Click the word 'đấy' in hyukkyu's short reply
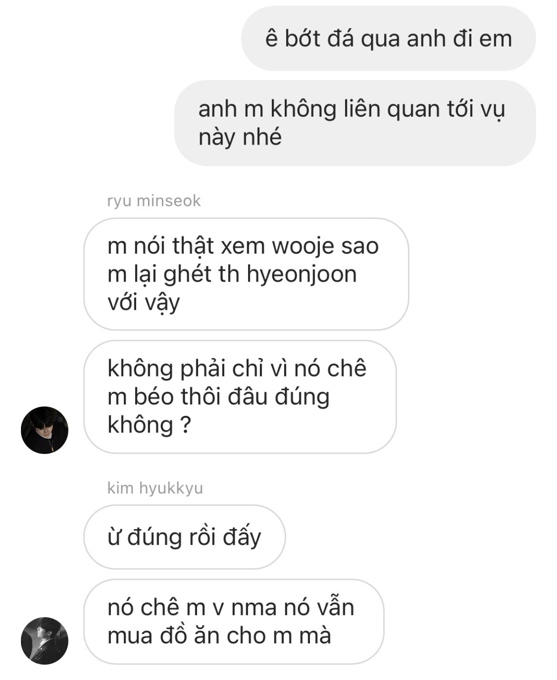The width and height of the screenshot is (557, 680). click(x=242, y=538)
